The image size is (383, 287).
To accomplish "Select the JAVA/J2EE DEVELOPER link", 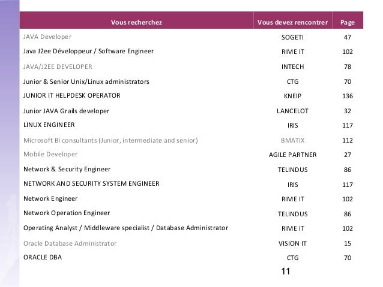I will coord(58,67).
